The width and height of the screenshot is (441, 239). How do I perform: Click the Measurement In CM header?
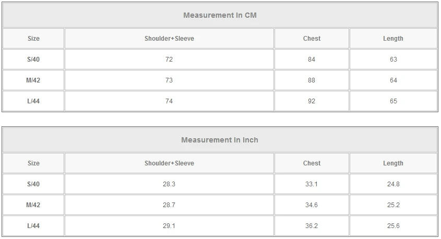pyautogui.click(x=220, y=15)
